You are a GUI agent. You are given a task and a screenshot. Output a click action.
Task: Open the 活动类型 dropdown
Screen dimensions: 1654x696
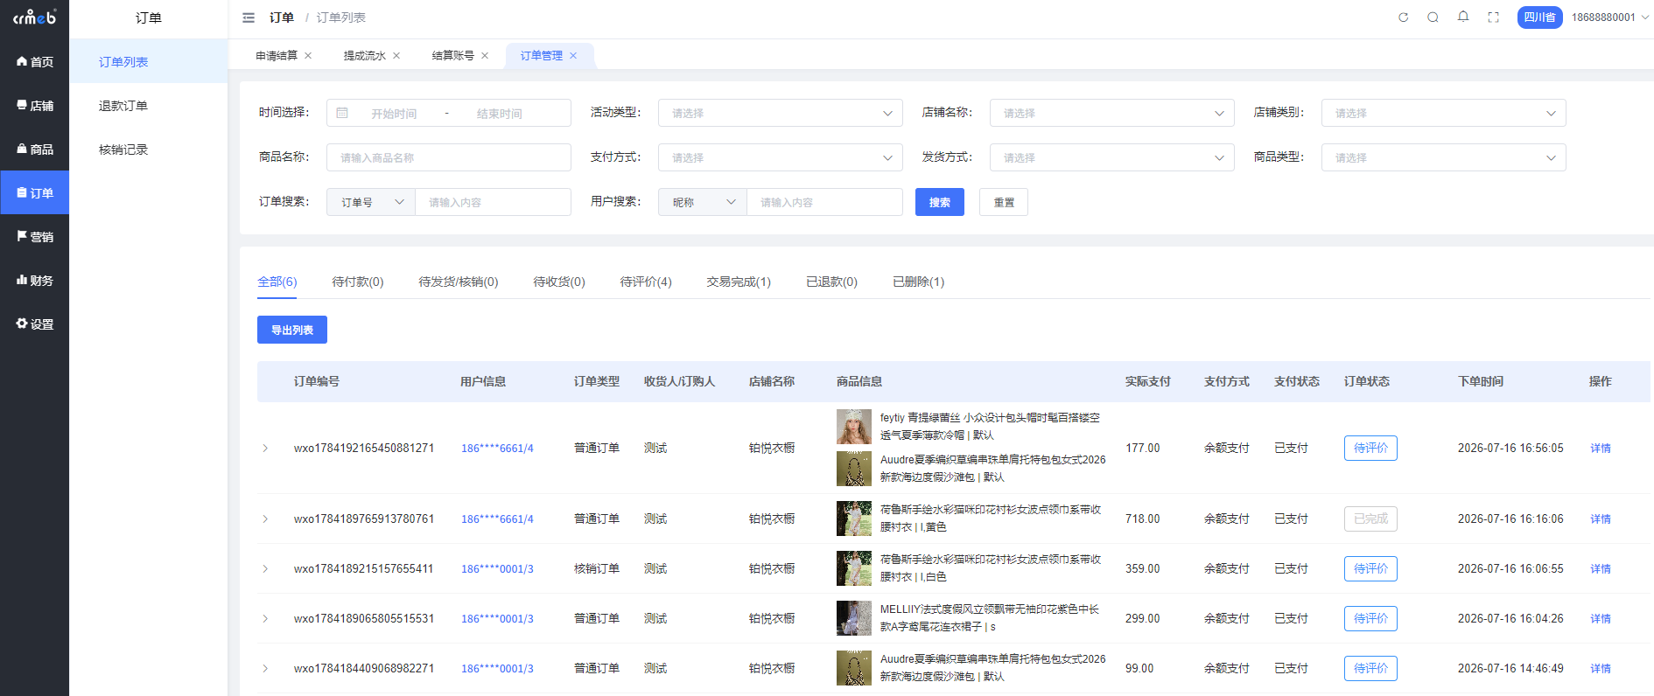click(x=781, y=113)
